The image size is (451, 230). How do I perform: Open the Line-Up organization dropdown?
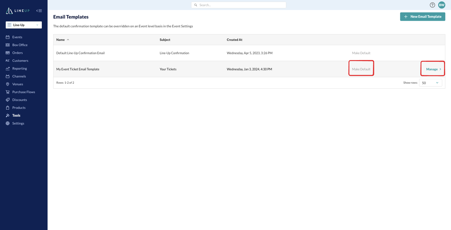[x=24, y=25]
